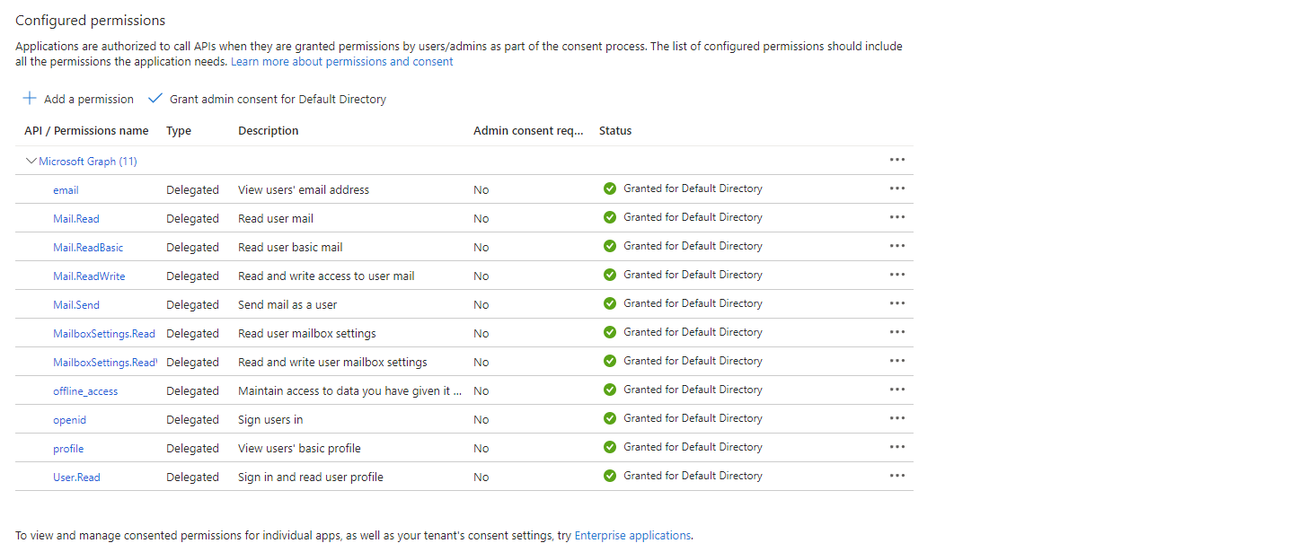Click the Learn more about permissions and consent link

coord(341,62)
